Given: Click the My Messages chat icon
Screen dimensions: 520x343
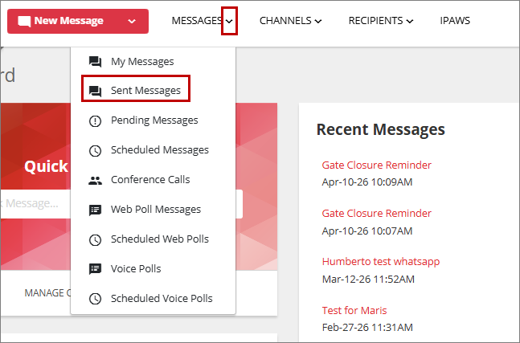Looking at the screenshot, I should (95, 62).
